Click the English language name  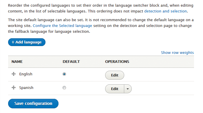click(26, 74)
